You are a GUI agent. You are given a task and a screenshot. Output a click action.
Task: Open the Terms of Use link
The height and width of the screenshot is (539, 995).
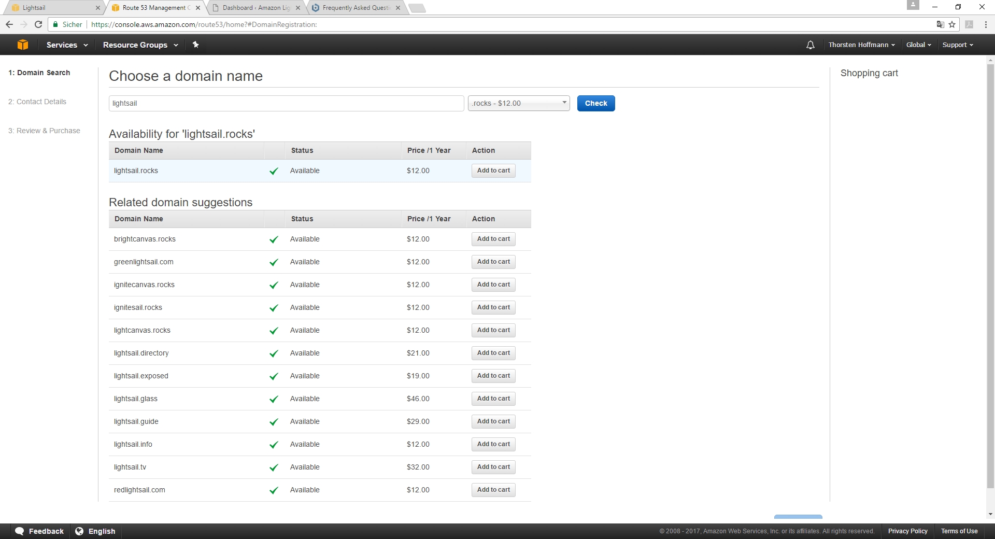click(x=959, y=531)
